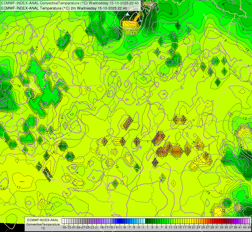This screenshot has height=232, width=252.
Task: Click the Temperature 2m title line
Action: pos(64,8)
